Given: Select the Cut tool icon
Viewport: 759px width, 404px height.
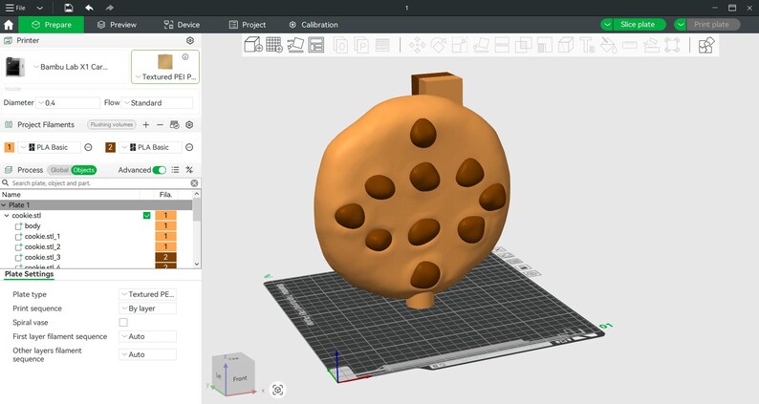Looking at the screenshot, I should pos(502,46).
